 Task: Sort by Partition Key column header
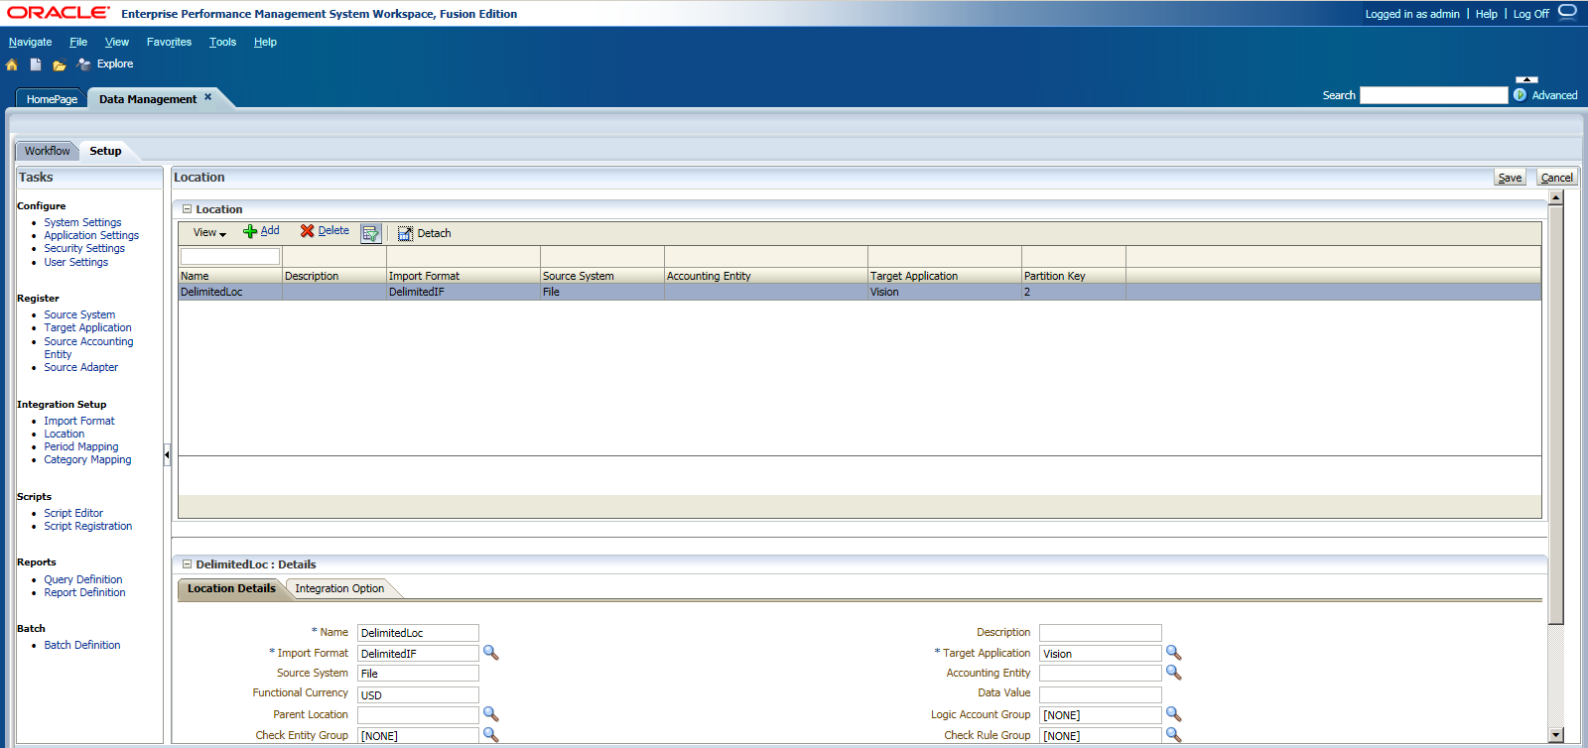[1074, 276]
